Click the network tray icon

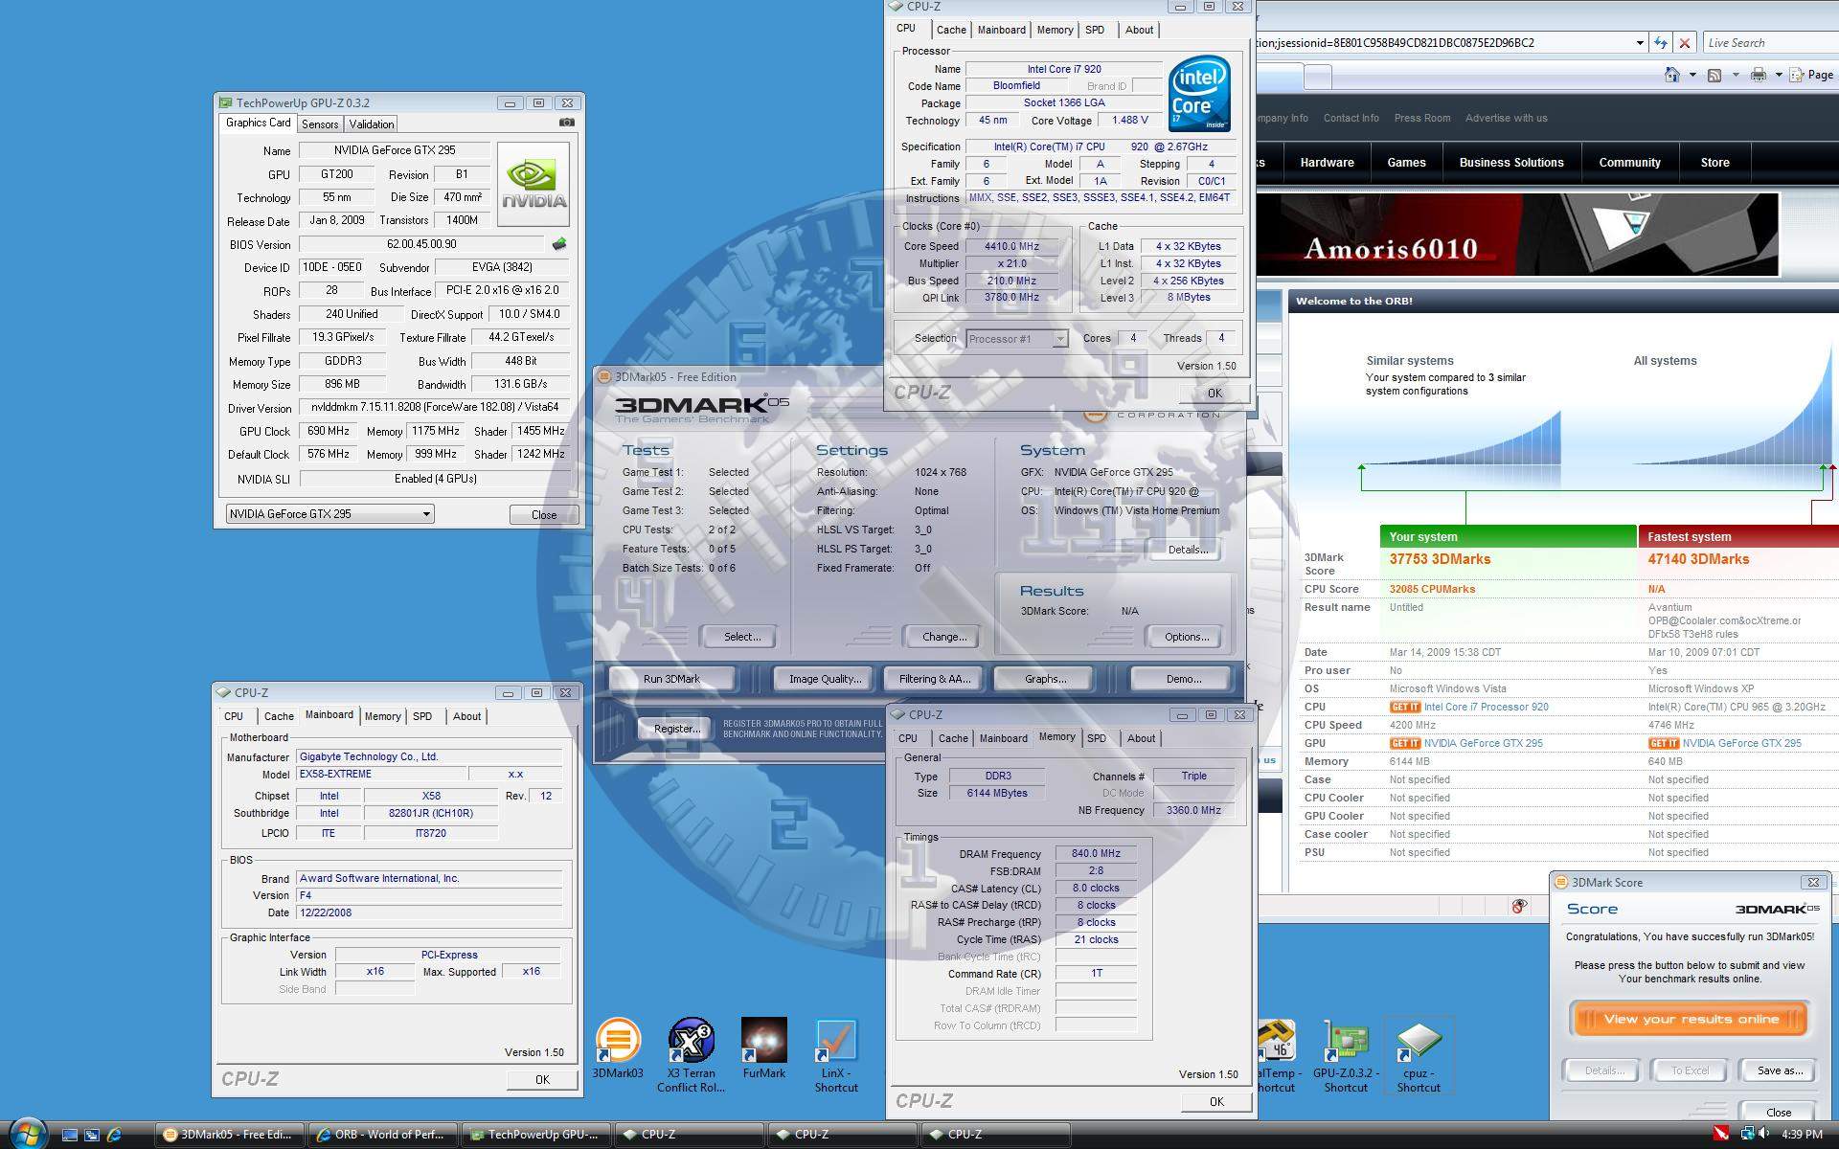pos(1747,1135)
